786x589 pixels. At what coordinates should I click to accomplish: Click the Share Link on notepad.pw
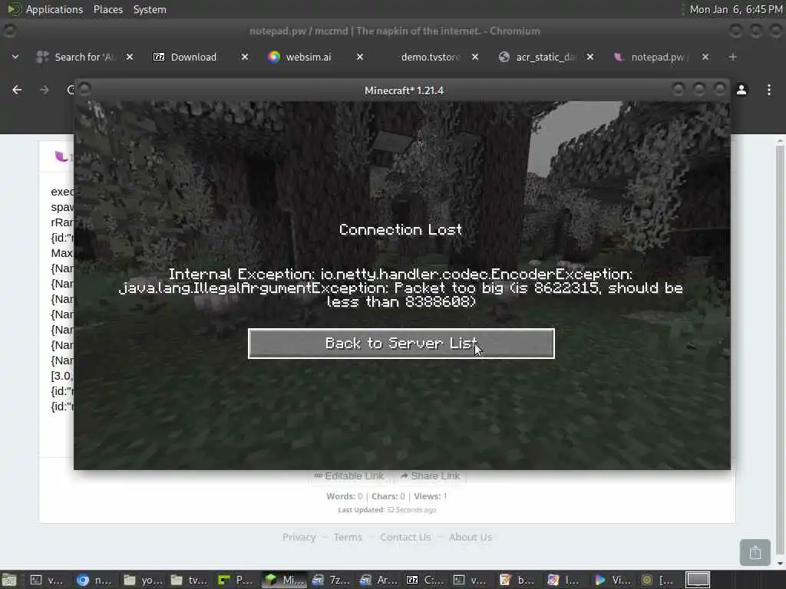(431, 475)
